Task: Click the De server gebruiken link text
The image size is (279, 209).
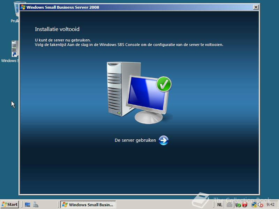Action: [135, 140]
